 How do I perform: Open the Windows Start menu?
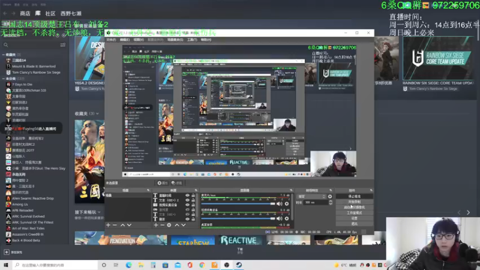point(6,265)
